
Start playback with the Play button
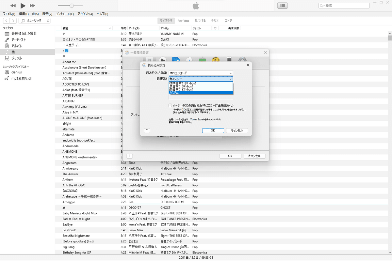[x=23, y=6]
